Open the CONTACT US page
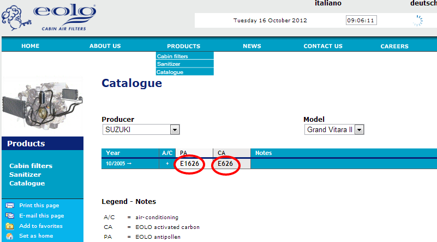This screenshot has height=242, width=437. coord(323,46)
